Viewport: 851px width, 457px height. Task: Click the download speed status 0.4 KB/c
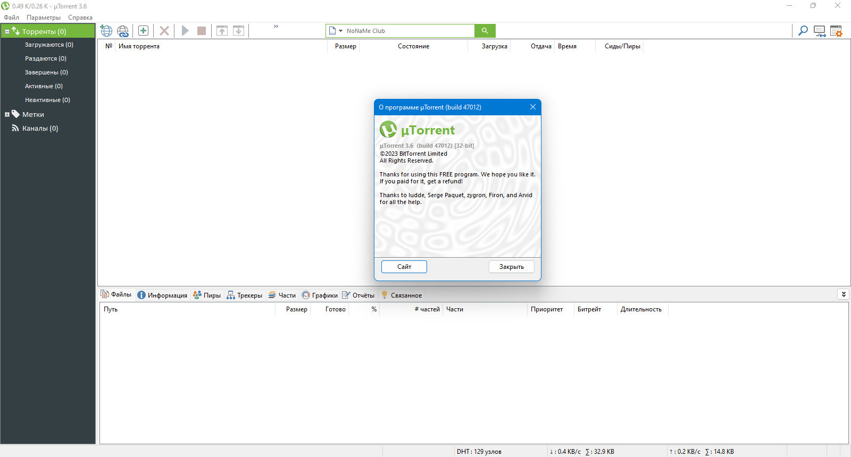565,452
